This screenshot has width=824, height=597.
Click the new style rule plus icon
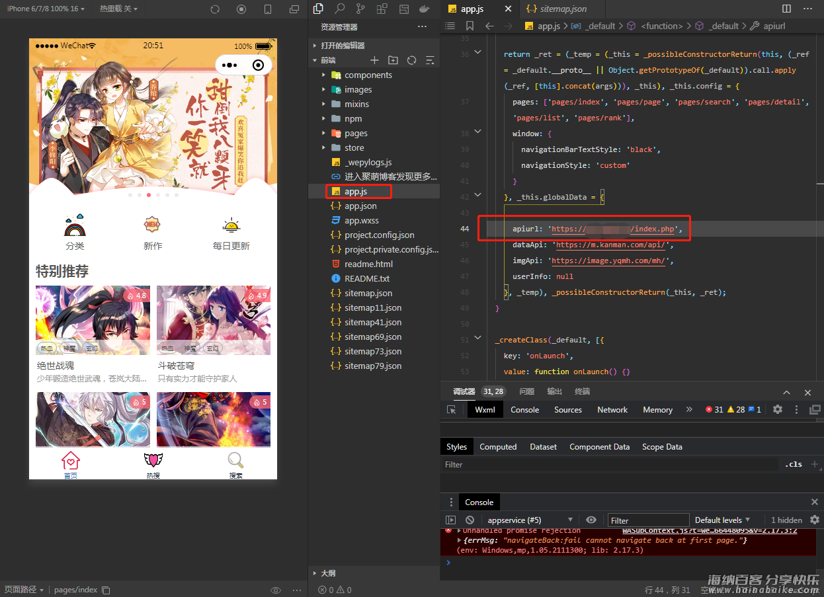point(815,464)
